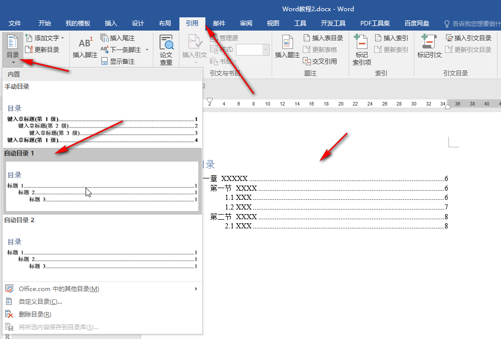Click 添加文字 add text icon
Screen dimensions: 501x339
click(x=29, y=38)
